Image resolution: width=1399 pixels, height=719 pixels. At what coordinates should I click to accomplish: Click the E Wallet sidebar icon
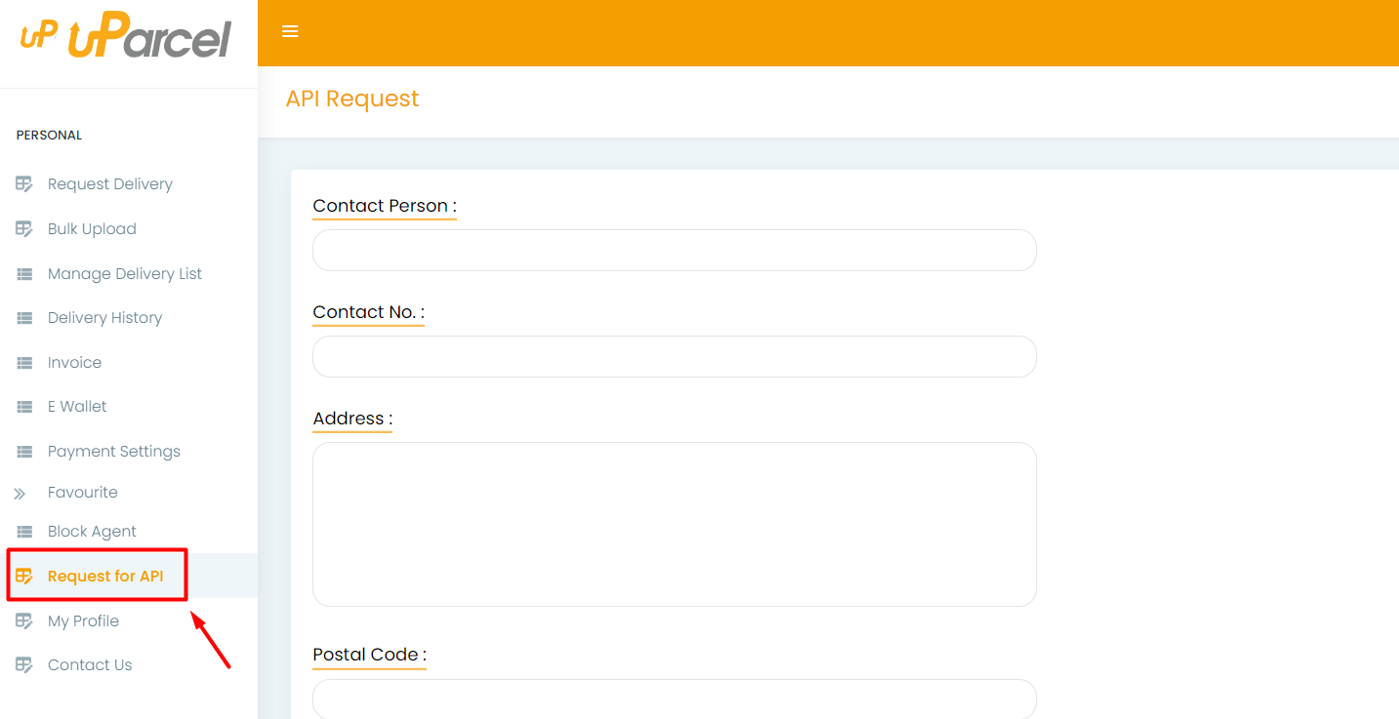point(24,407)
